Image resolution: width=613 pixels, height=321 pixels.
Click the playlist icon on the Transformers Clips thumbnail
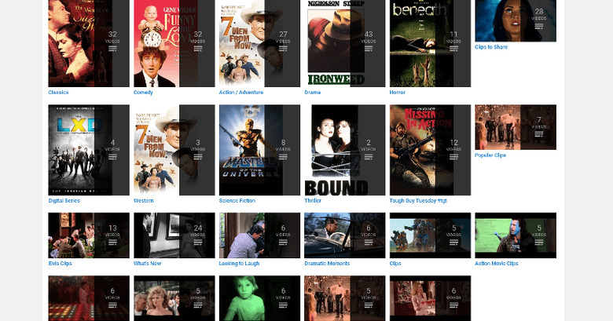(453, 243)
